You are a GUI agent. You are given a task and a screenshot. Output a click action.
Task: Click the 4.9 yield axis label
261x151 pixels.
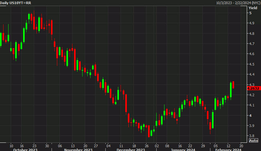point(252,23)
